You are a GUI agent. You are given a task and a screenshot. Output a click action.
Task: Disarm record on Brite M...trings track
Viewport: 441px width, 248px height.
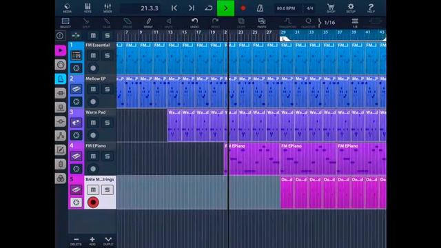click(93, 203)
